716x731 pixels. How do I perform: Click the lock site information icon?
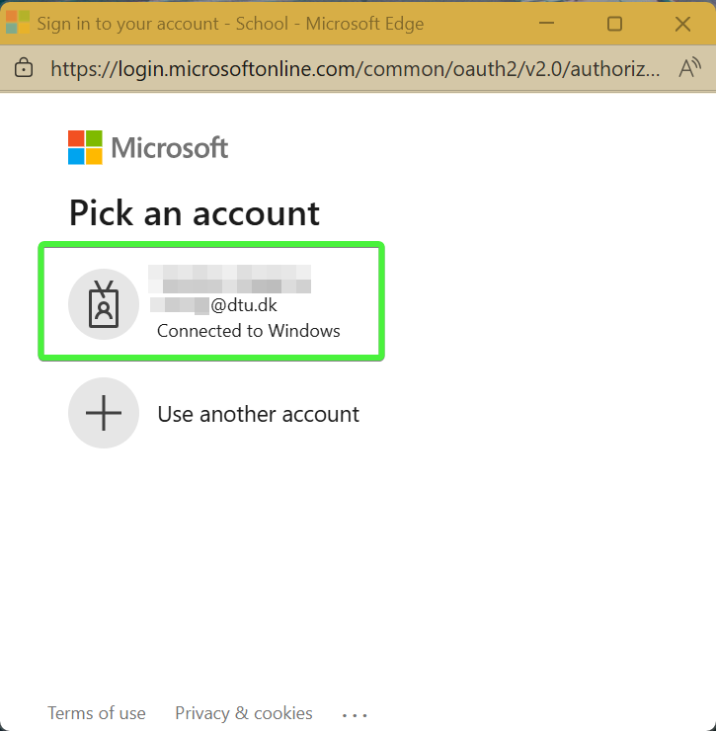point(24,68)
